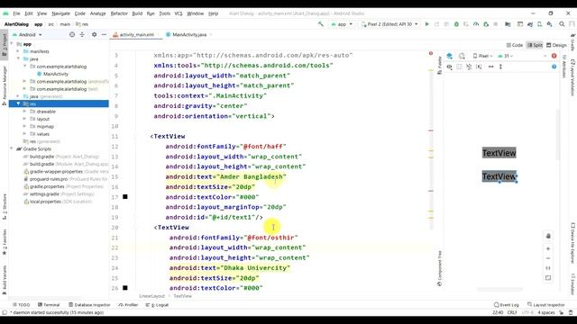Click the Sync Project with Gradle icon
The image size is (577, 324).
click(530, 24)
